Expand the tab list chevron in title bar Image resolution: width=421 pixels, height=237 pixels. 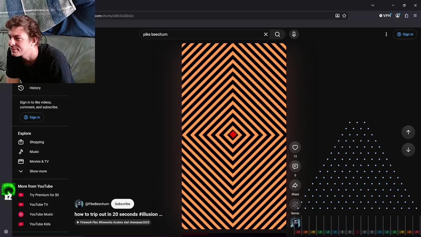[x=373, y=5]
